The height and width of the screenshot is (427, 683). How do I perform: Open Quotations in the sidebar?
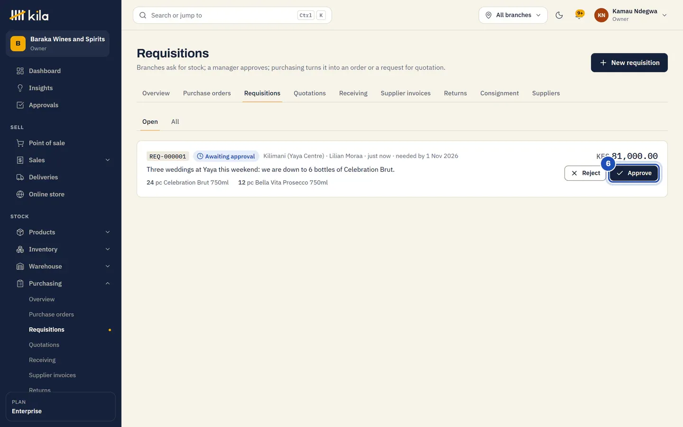click(44, 345)
